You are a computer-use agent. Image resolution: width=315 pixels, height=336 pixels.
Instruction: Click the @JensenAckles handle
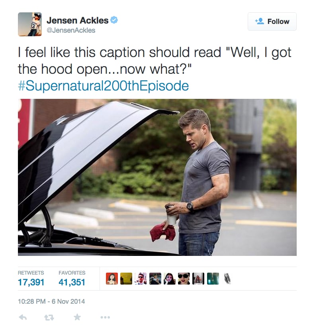[x=71, y=30]
